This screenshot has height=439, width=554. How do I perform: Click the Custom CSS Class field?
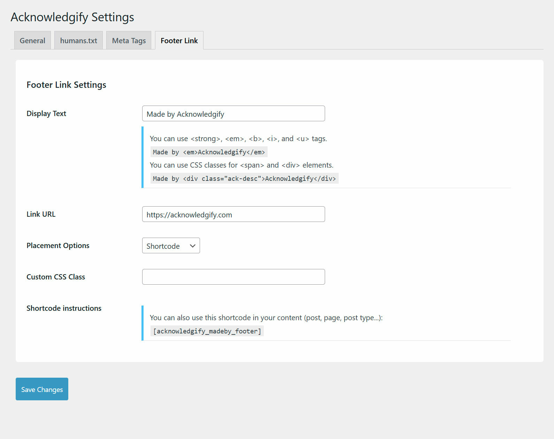(233, 277)
